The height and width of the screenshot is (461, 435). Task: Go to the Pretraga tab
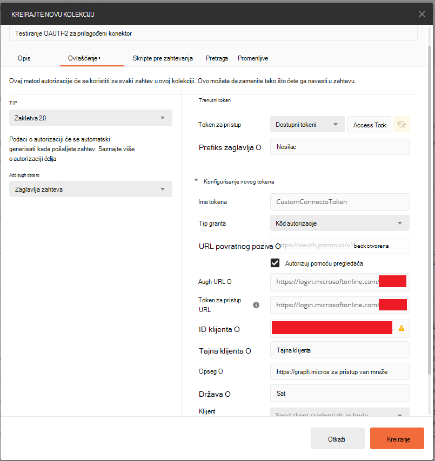tap(217, 58)
